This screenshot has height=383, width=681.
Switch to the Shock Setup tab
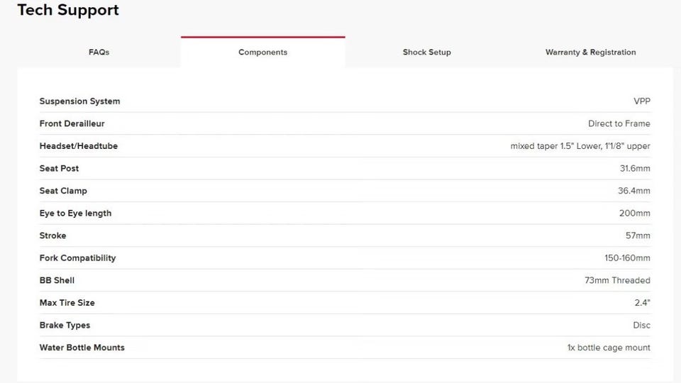tap(426, 52)
